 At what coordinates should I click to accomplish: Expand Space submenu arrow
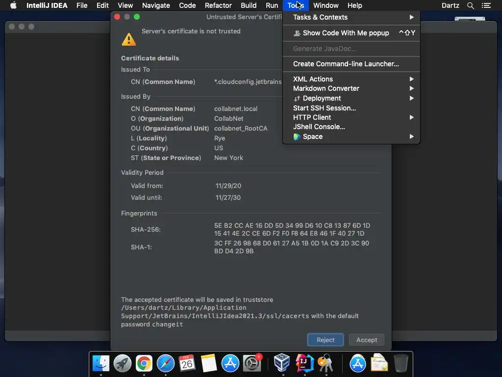411,136
